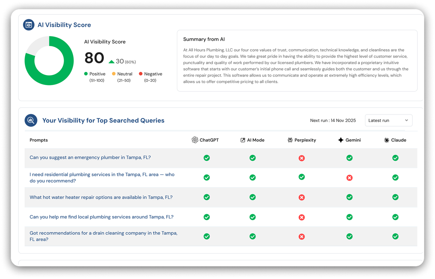The width and height of the screenshot is (435, 279).
Task: Click the Top Searched Queries chart icon
Action: click(x=31, y=120)
